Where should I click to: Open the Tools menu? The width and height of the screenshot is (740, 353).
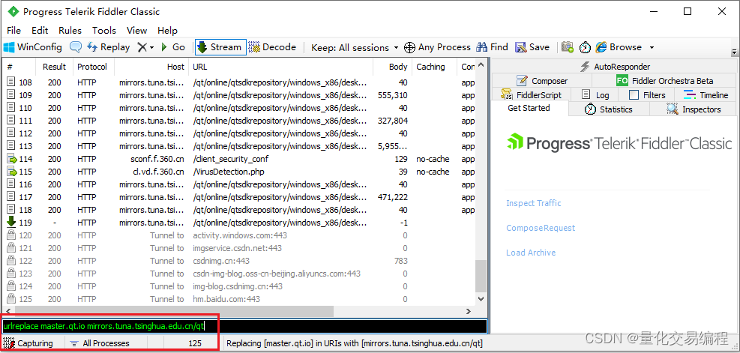(104, 30)
